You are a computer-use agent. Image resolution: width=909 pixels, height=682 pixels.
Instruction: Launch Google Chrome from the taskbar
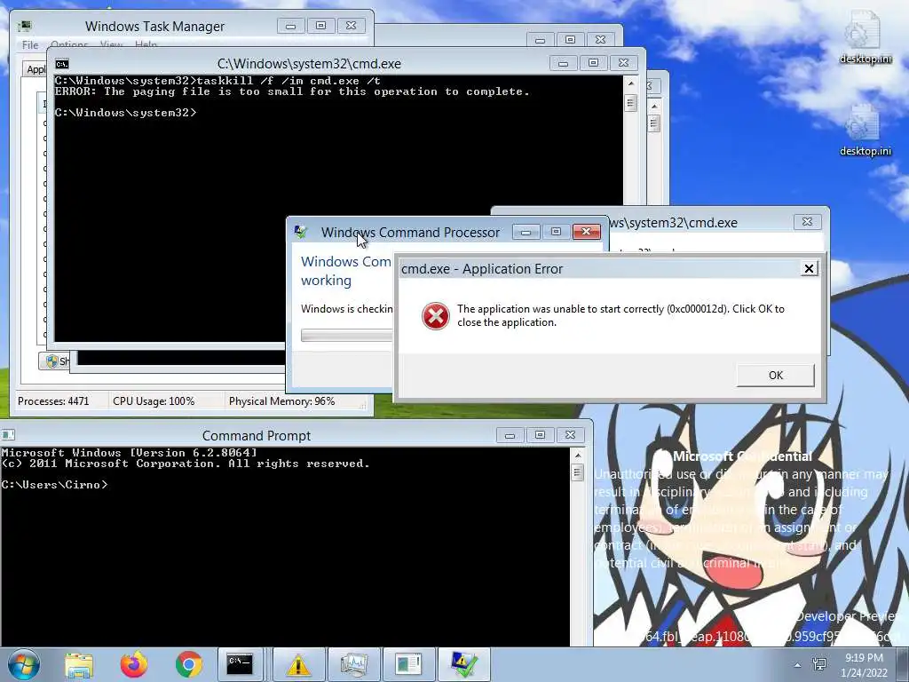click(x=189, y=664)
